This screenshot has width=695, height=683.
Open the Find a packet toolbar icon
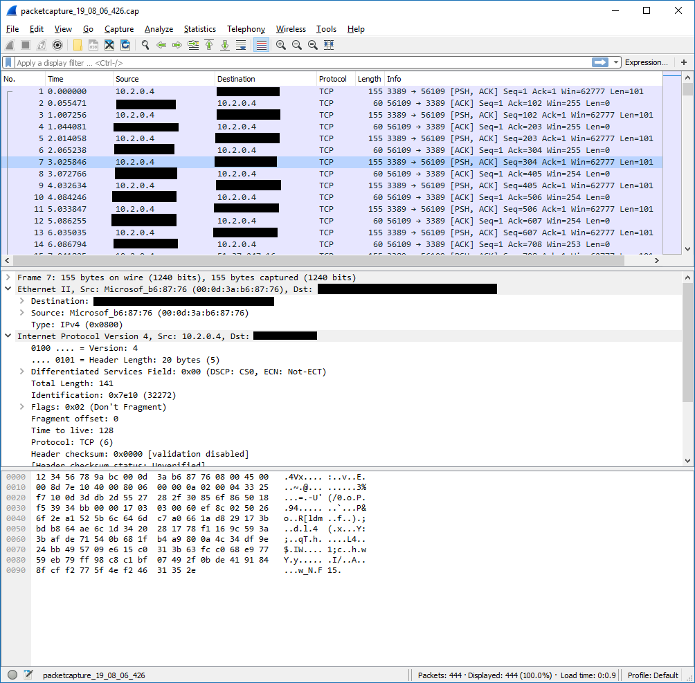145,45
